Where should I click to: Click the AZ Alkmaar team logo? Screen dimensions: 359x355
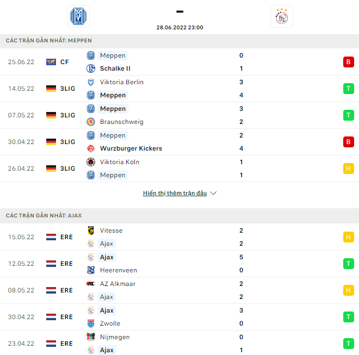91,284
